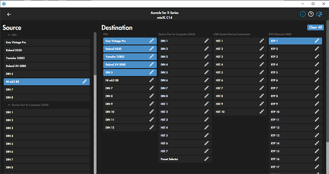Collapse the DIN source group

point(9,35)
